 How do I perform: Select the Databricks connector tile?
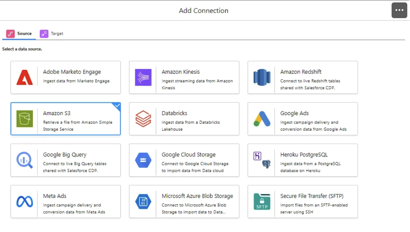184,118
